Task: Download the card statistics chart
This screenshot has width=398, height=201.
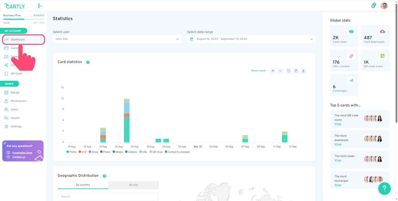Action: tap(303, 71)
